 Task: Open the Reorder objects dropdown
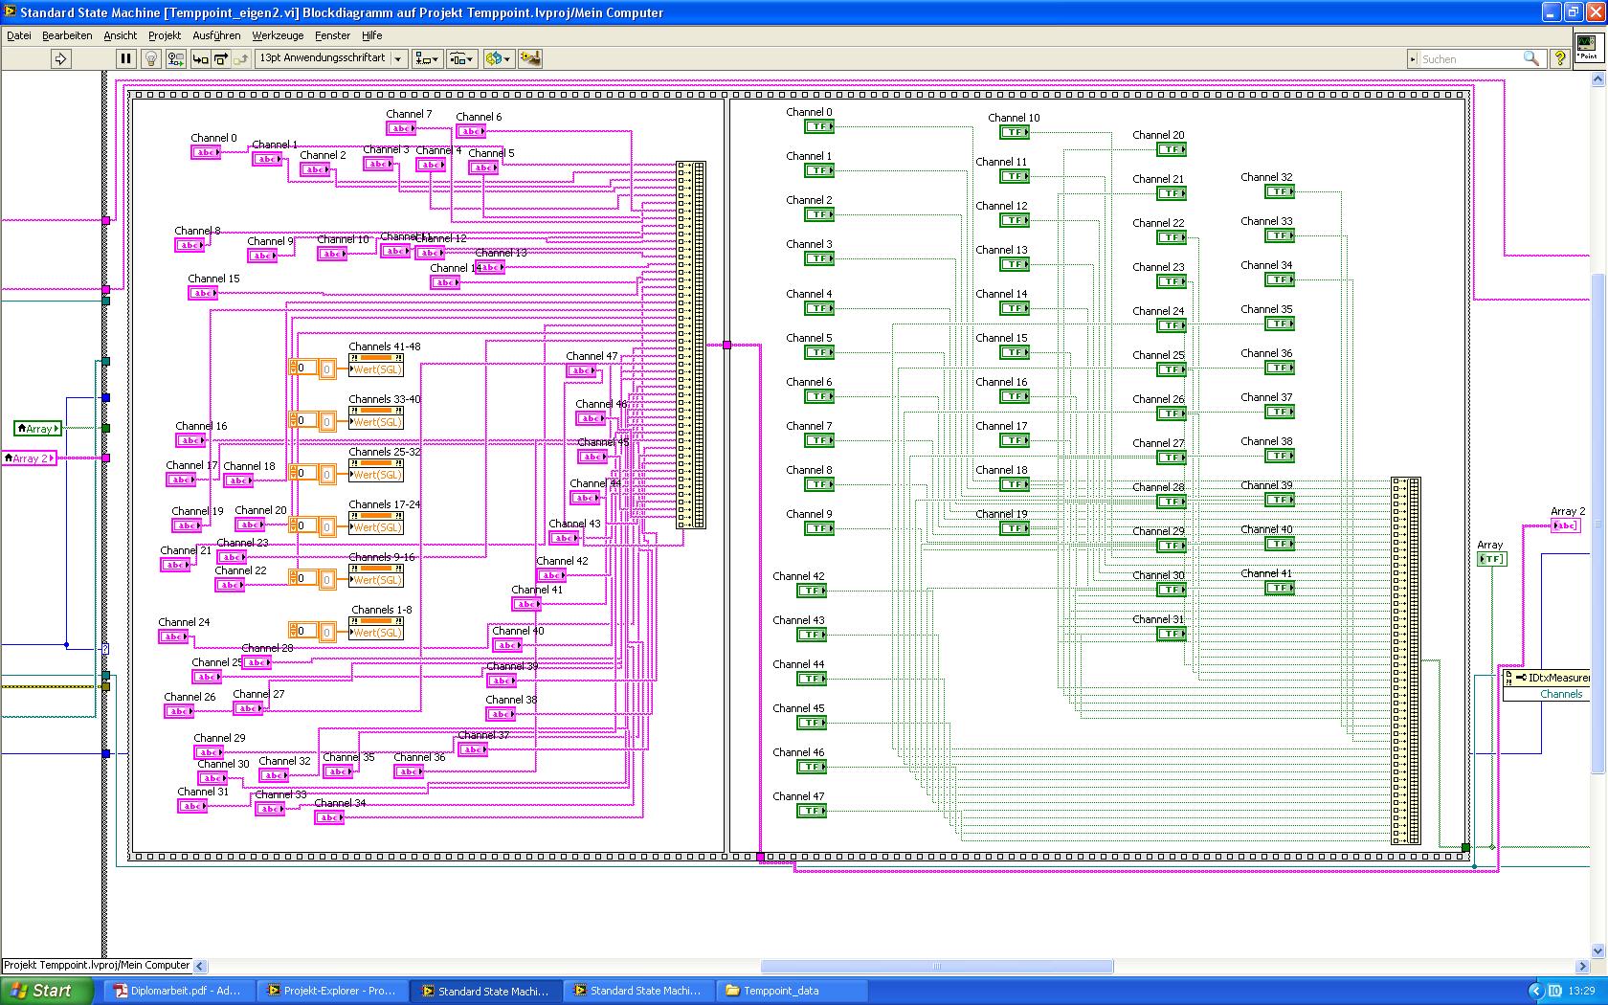[x=499, y=59]
